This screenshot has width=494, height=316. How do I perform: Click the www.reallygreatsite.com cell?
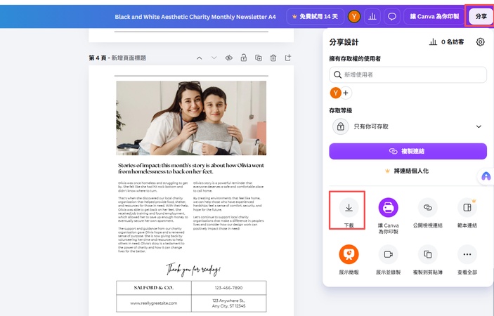click(154, 303)
